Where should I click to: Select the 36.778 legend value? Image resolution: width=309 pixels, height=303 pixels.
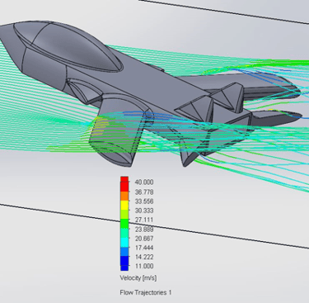(144, 192)
